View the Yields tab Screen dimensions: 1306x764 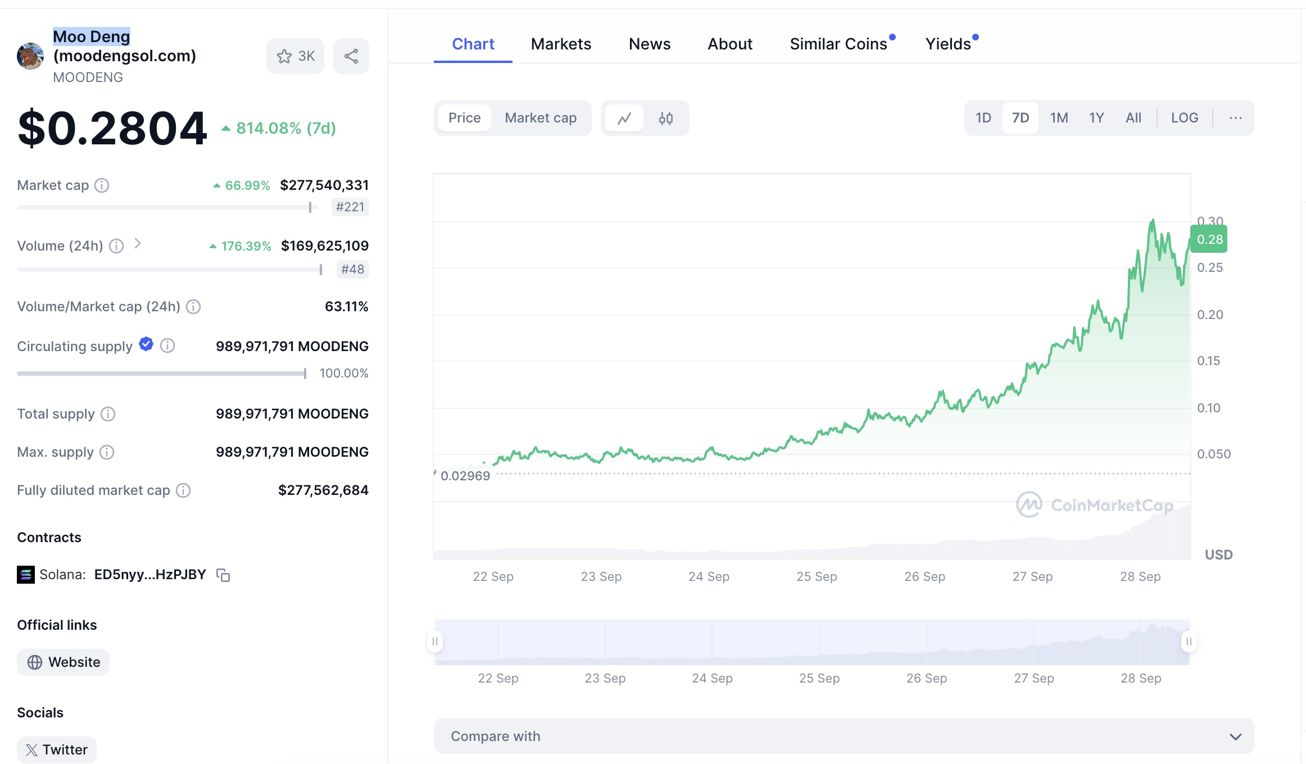tap(949, 44)
